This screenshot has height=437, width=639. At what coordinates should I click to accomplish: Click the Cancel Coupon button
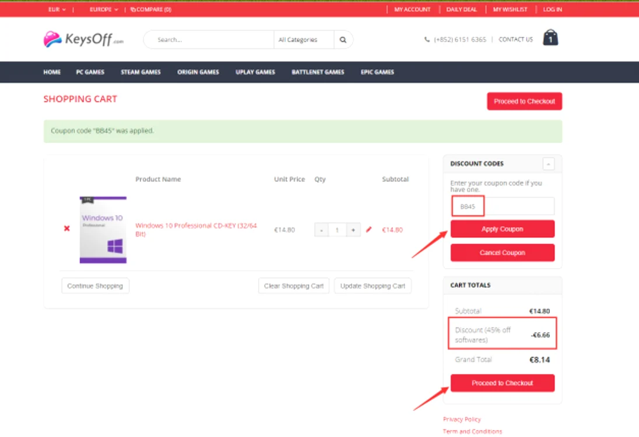pyautogui.click(x=503, y=252)
